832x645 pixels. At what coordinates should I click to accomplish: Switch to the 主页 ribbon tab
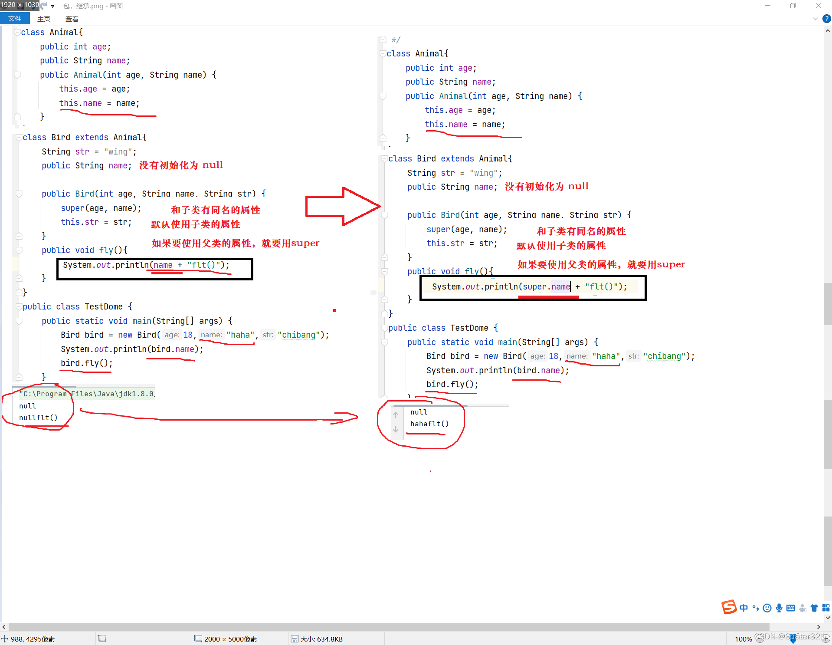point(44,19)
